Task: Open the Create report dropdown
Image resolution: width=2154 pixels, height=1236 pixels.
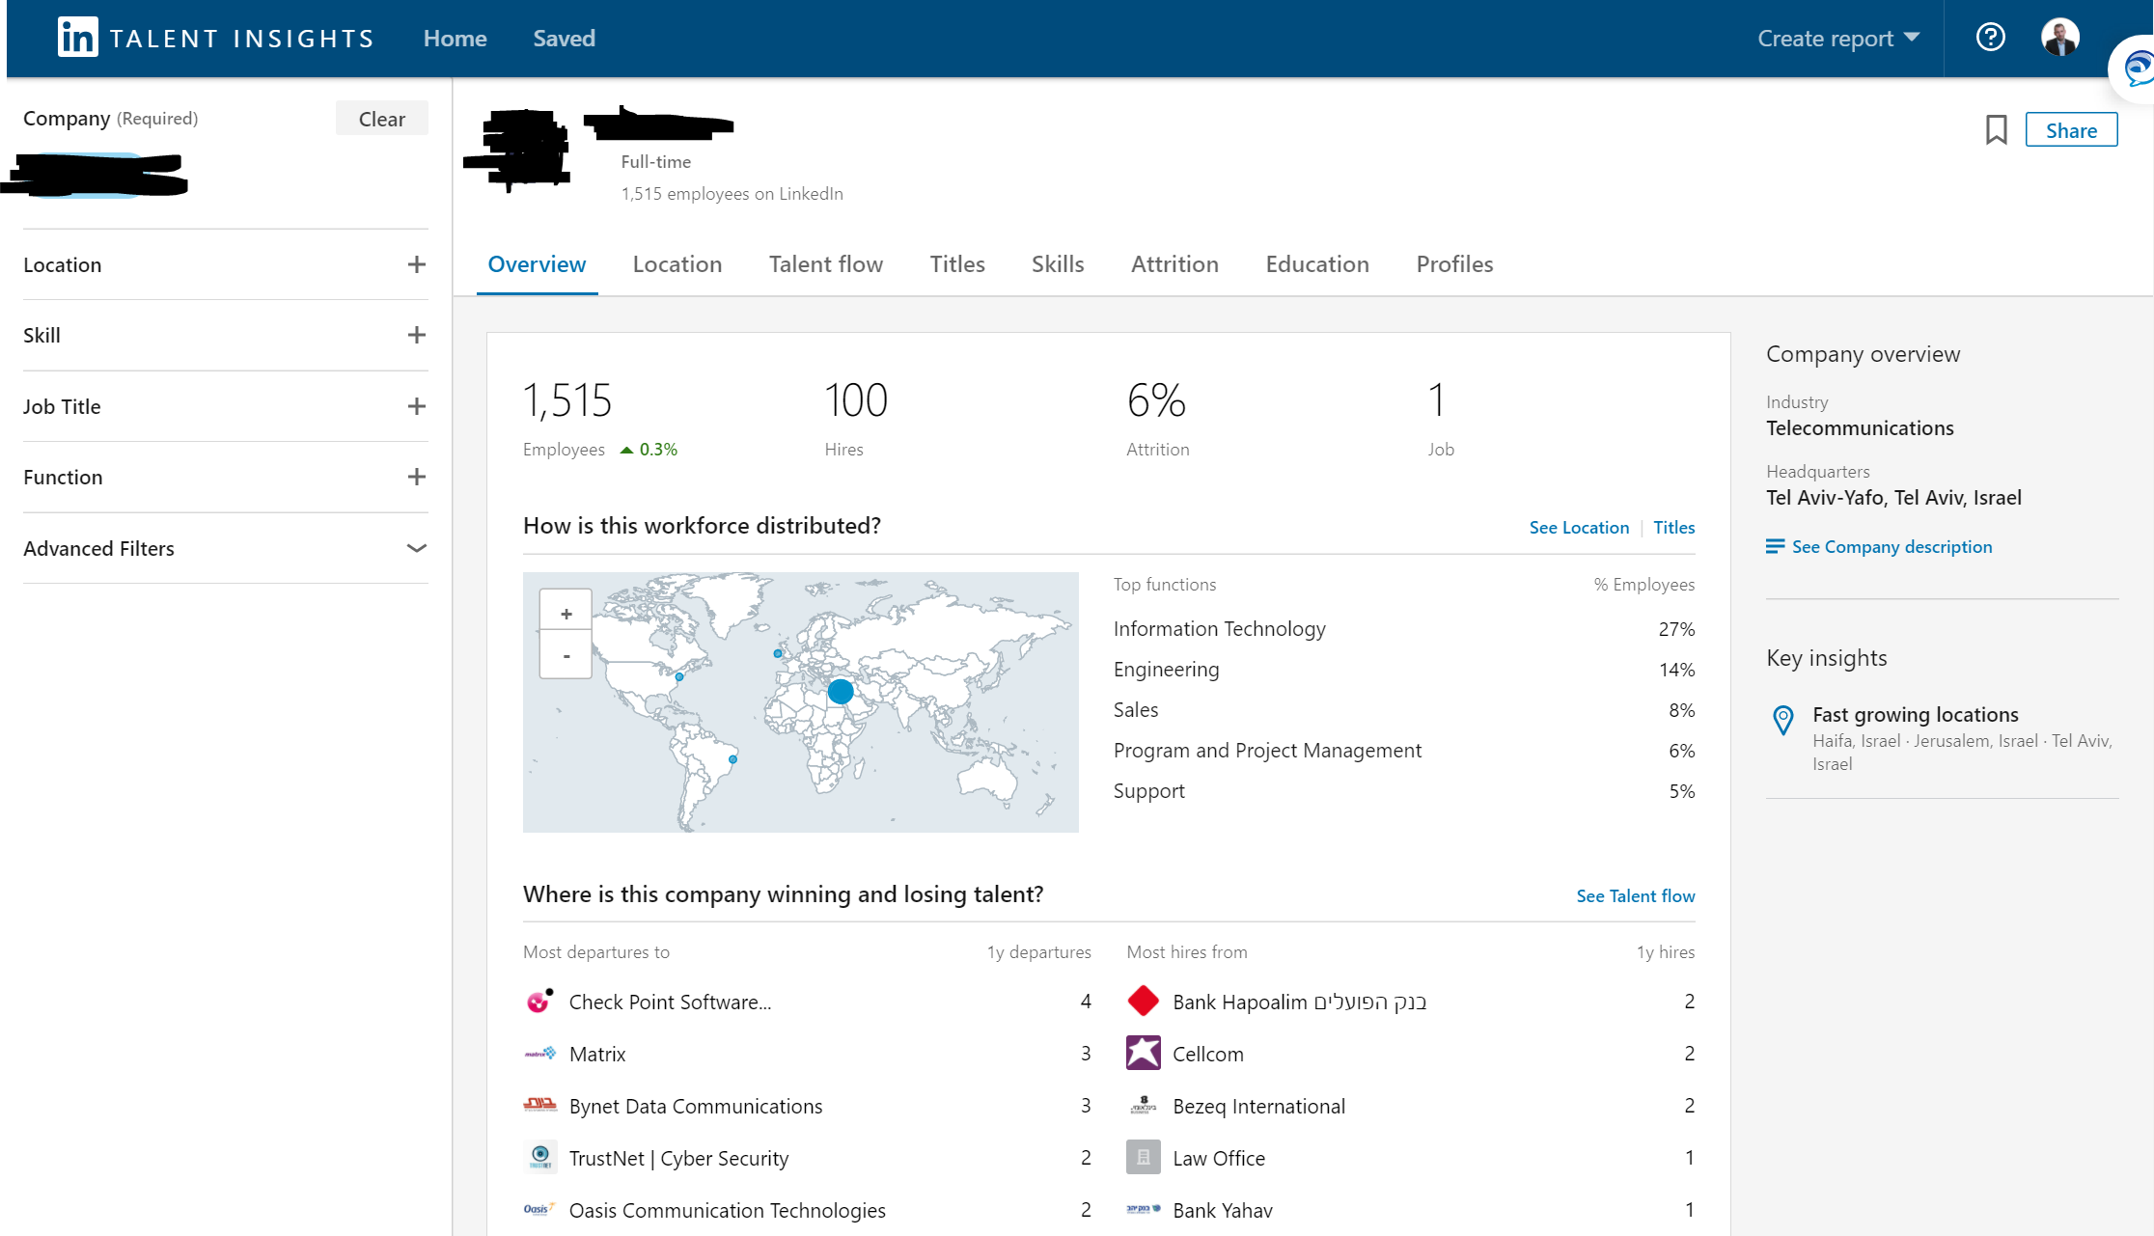Action: point(1837,39)
